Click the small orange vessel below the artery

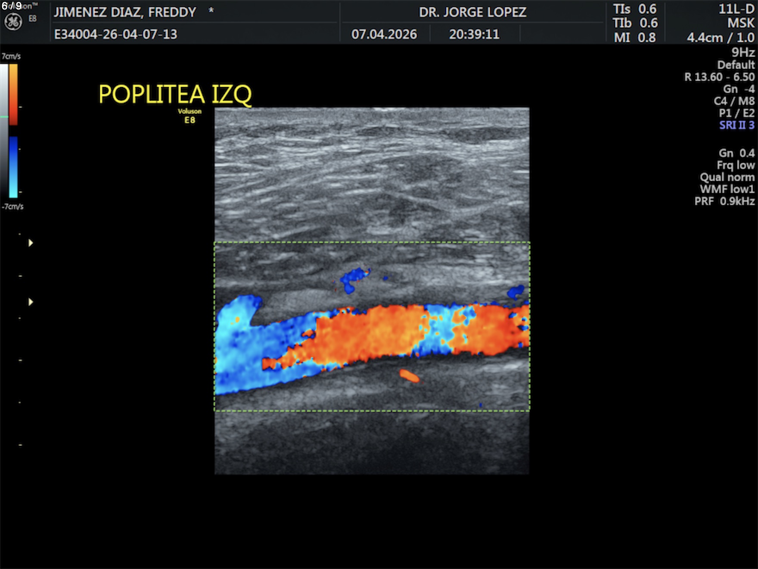(x=409, y=376)
